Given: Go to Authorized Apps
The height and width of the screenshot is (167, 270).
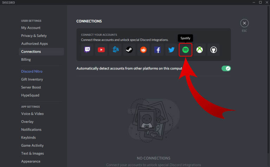Looking at the screenshot, I should 41,44.
